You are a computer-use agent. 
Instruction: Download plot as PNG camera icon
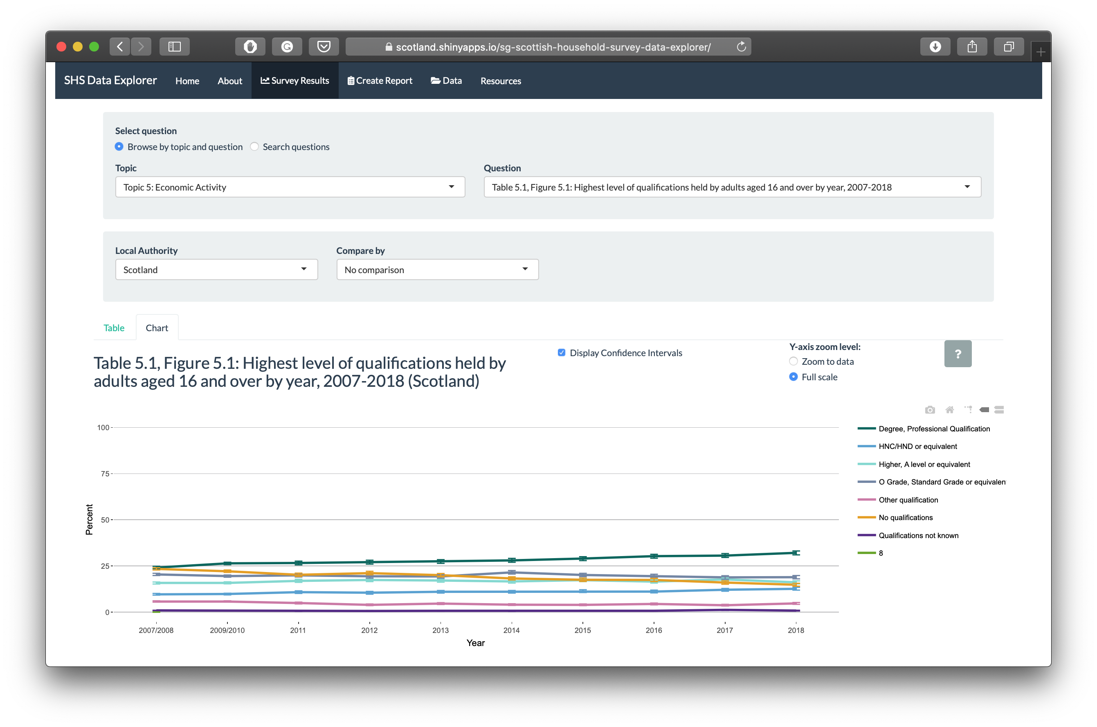[x=930, y=410]
